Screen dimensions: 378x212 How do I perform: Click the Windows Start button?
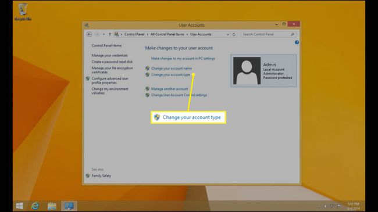coord(20,206)
